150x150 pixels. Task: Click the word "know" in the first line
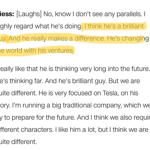63,14
